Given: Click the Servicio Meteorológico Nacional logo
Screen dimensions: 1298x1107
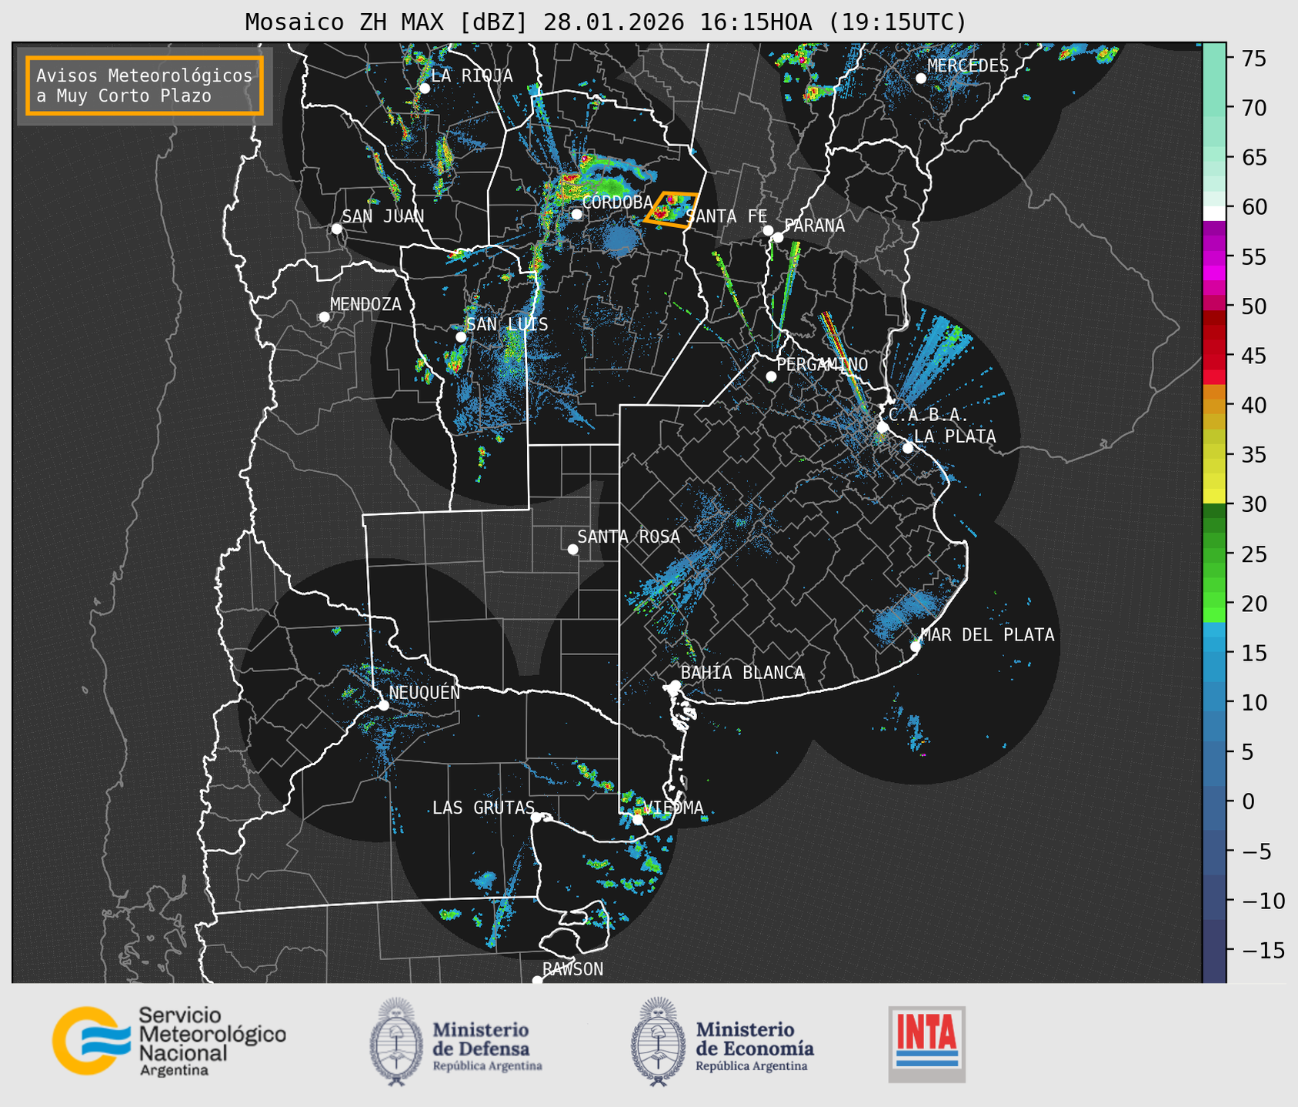Looking at the screenshot, I should click(x=169, y=1041).
